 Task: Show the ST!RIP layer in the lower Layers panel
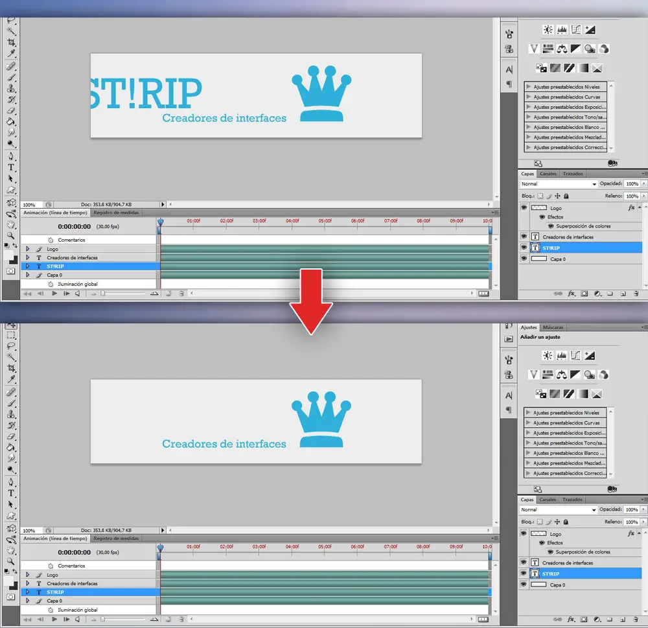pyautogui.click(x=524, y=574)
